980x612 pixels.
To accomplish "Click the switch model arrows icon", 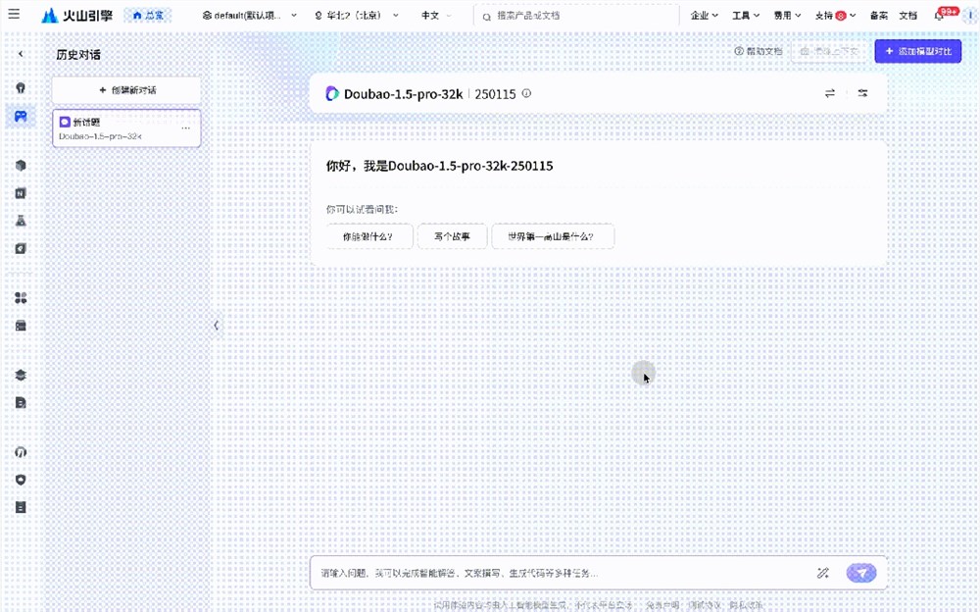I will click(830, 93).
